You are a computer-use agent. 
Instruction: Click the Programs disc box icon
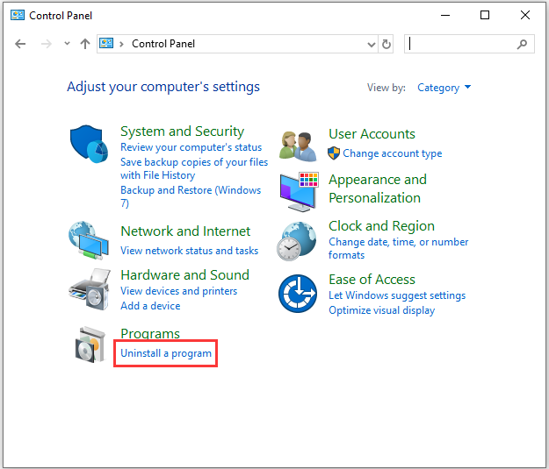pyautogui.click(x=90, y=345)
